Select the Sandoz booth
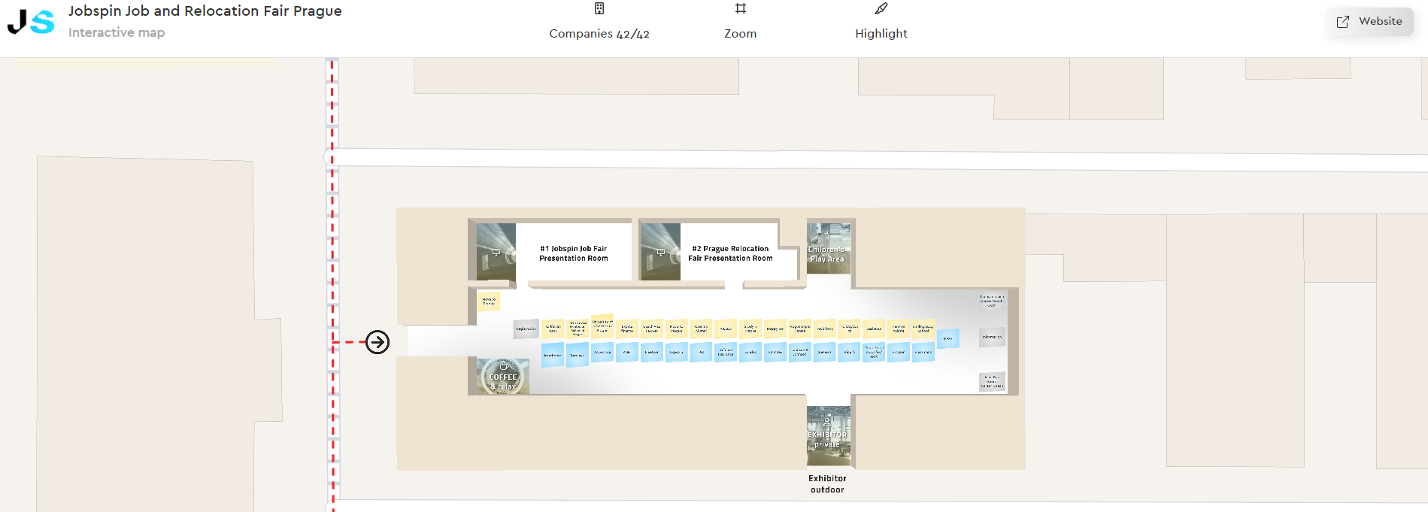The image size is (1428, 512). 750,352
